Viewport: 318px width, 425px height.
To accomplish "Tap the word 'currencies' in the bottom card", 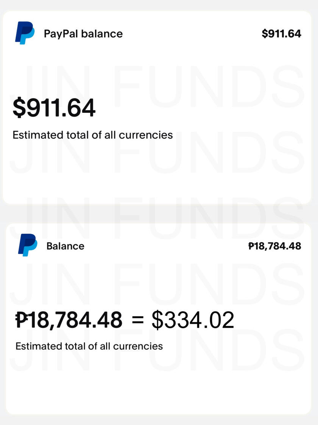I will click(138, 346).
